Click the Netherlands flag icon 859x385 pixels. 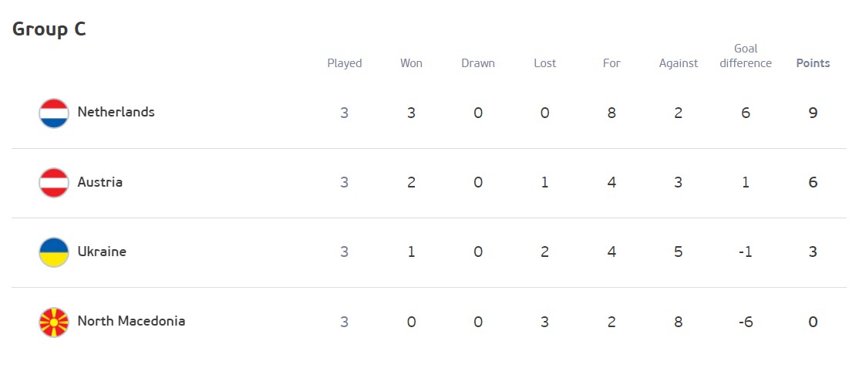tap(54, 113)
